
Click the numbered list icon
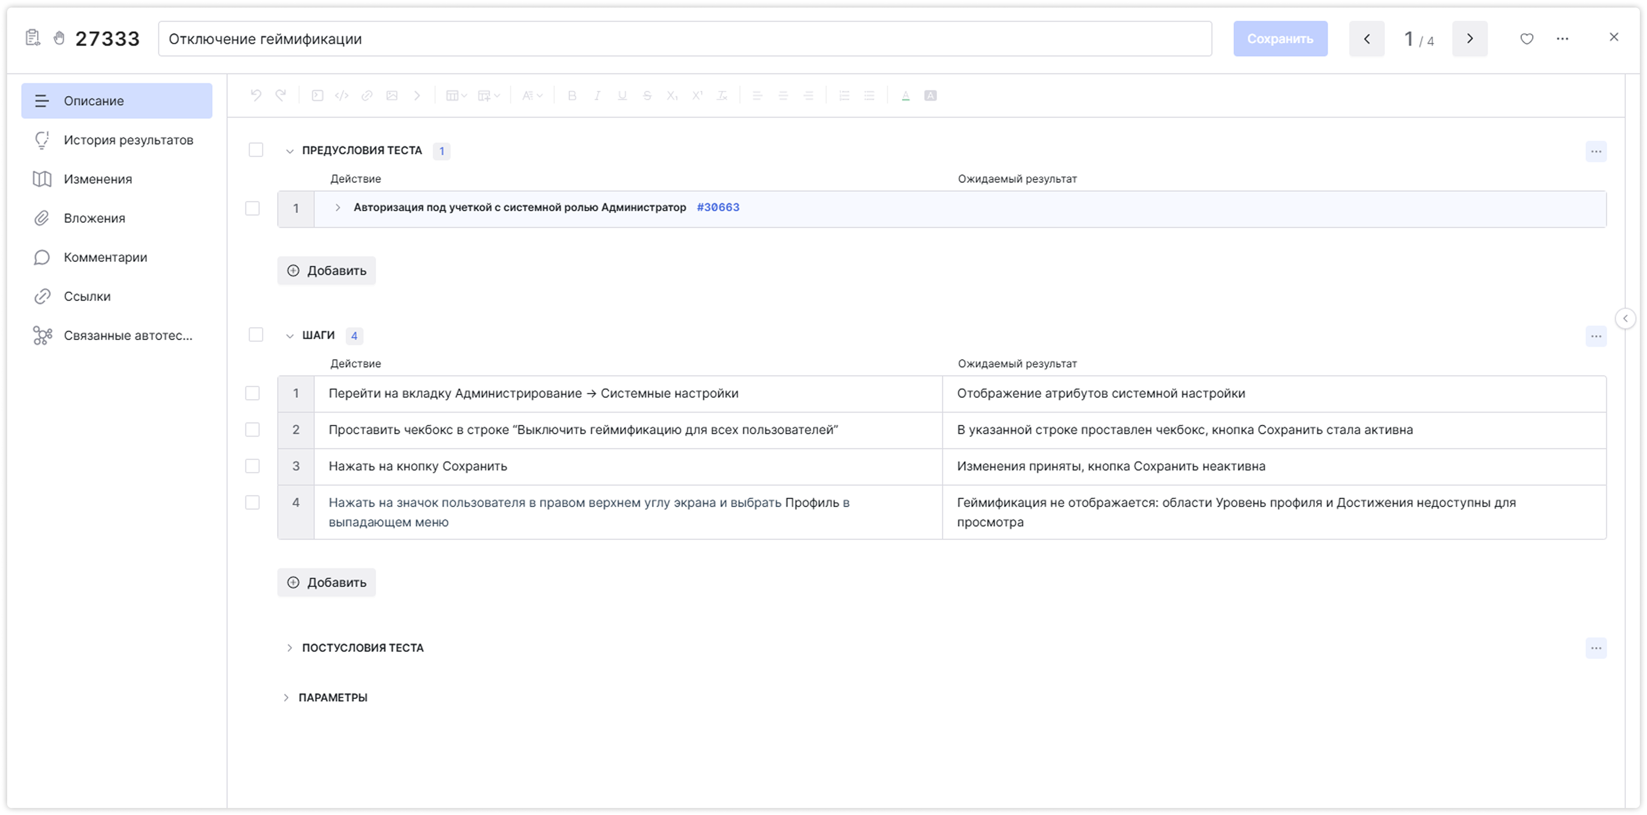click(845, 95)
